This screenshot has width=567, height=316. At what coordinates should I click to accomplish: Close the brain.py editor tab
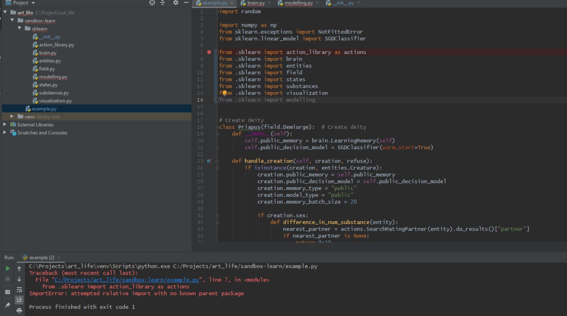coord(268,3)
